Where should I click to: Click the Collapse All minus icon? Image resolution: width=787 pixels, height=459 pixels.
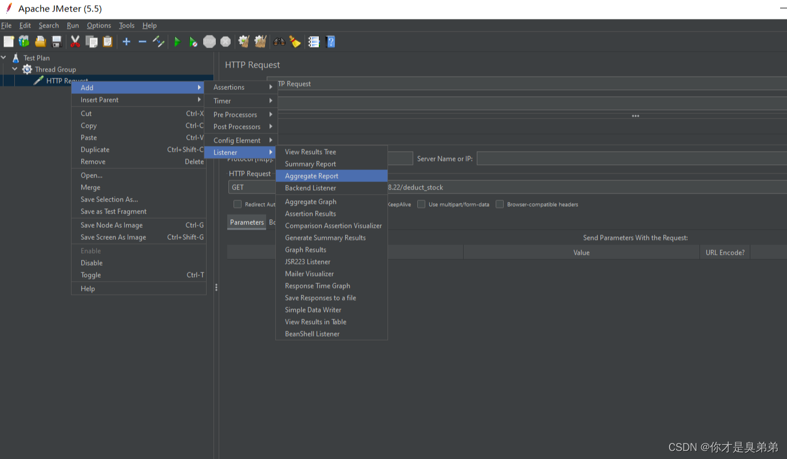[x=143, y=41]
